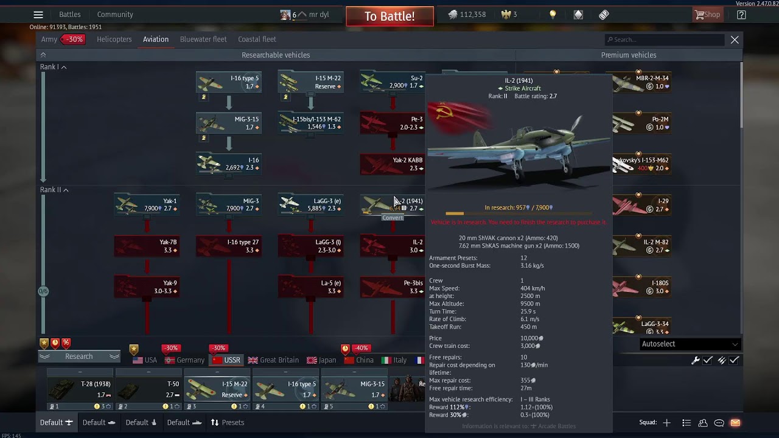Open the hamburger main menu

tap(38, 15)
